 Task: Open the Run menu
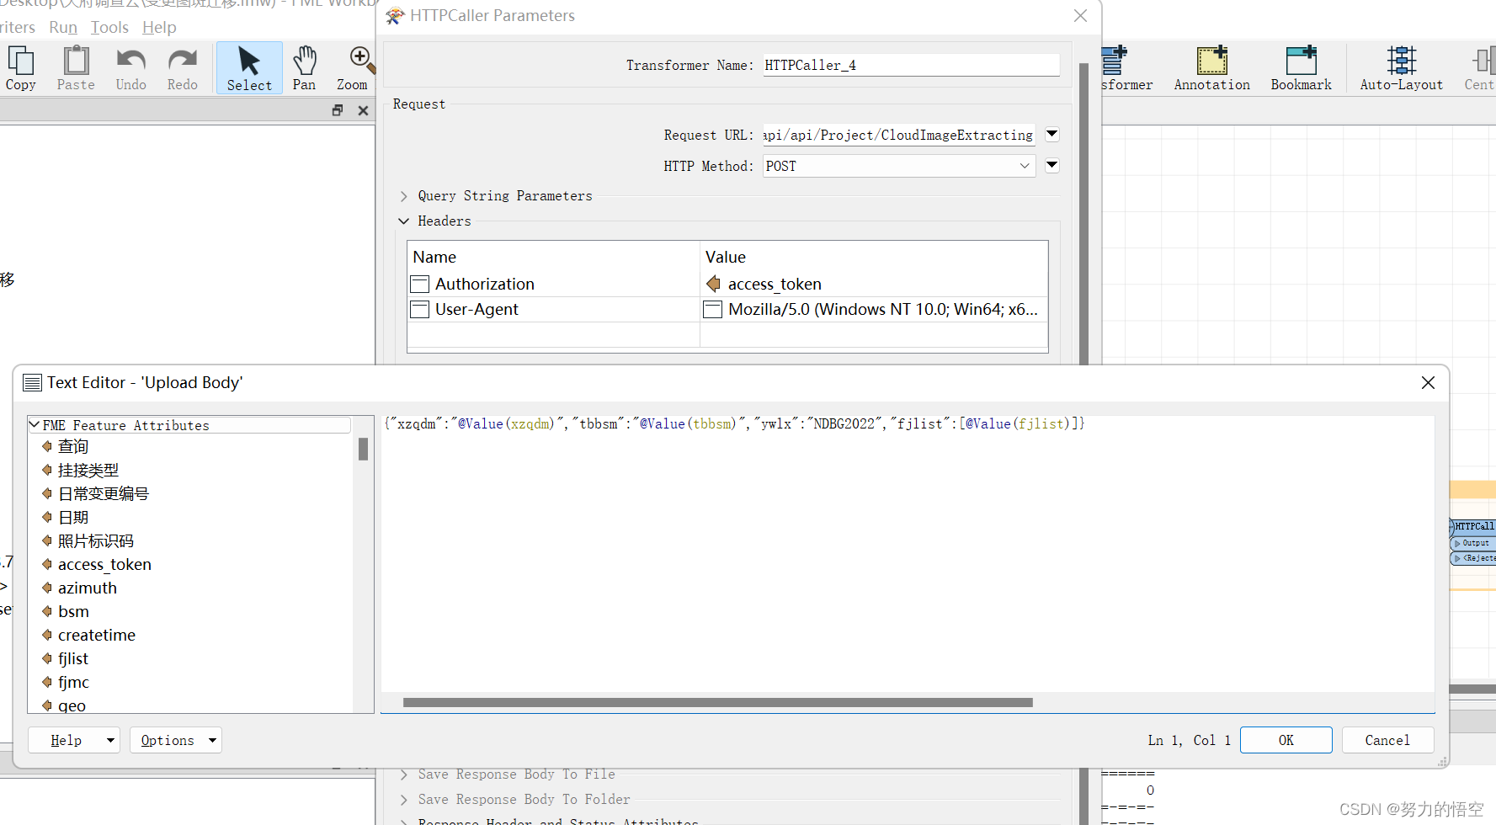[63, 28]
